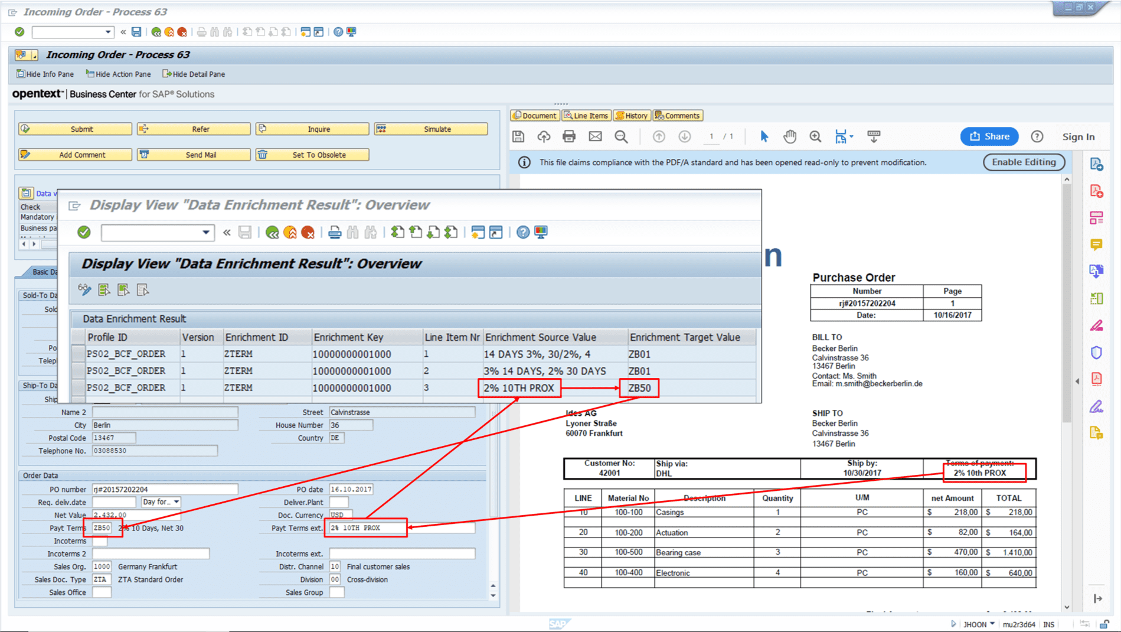This screenshot has width=1121, height=632.
Task: Click the green checkmark Enter icon
Action: coord(18,32)
